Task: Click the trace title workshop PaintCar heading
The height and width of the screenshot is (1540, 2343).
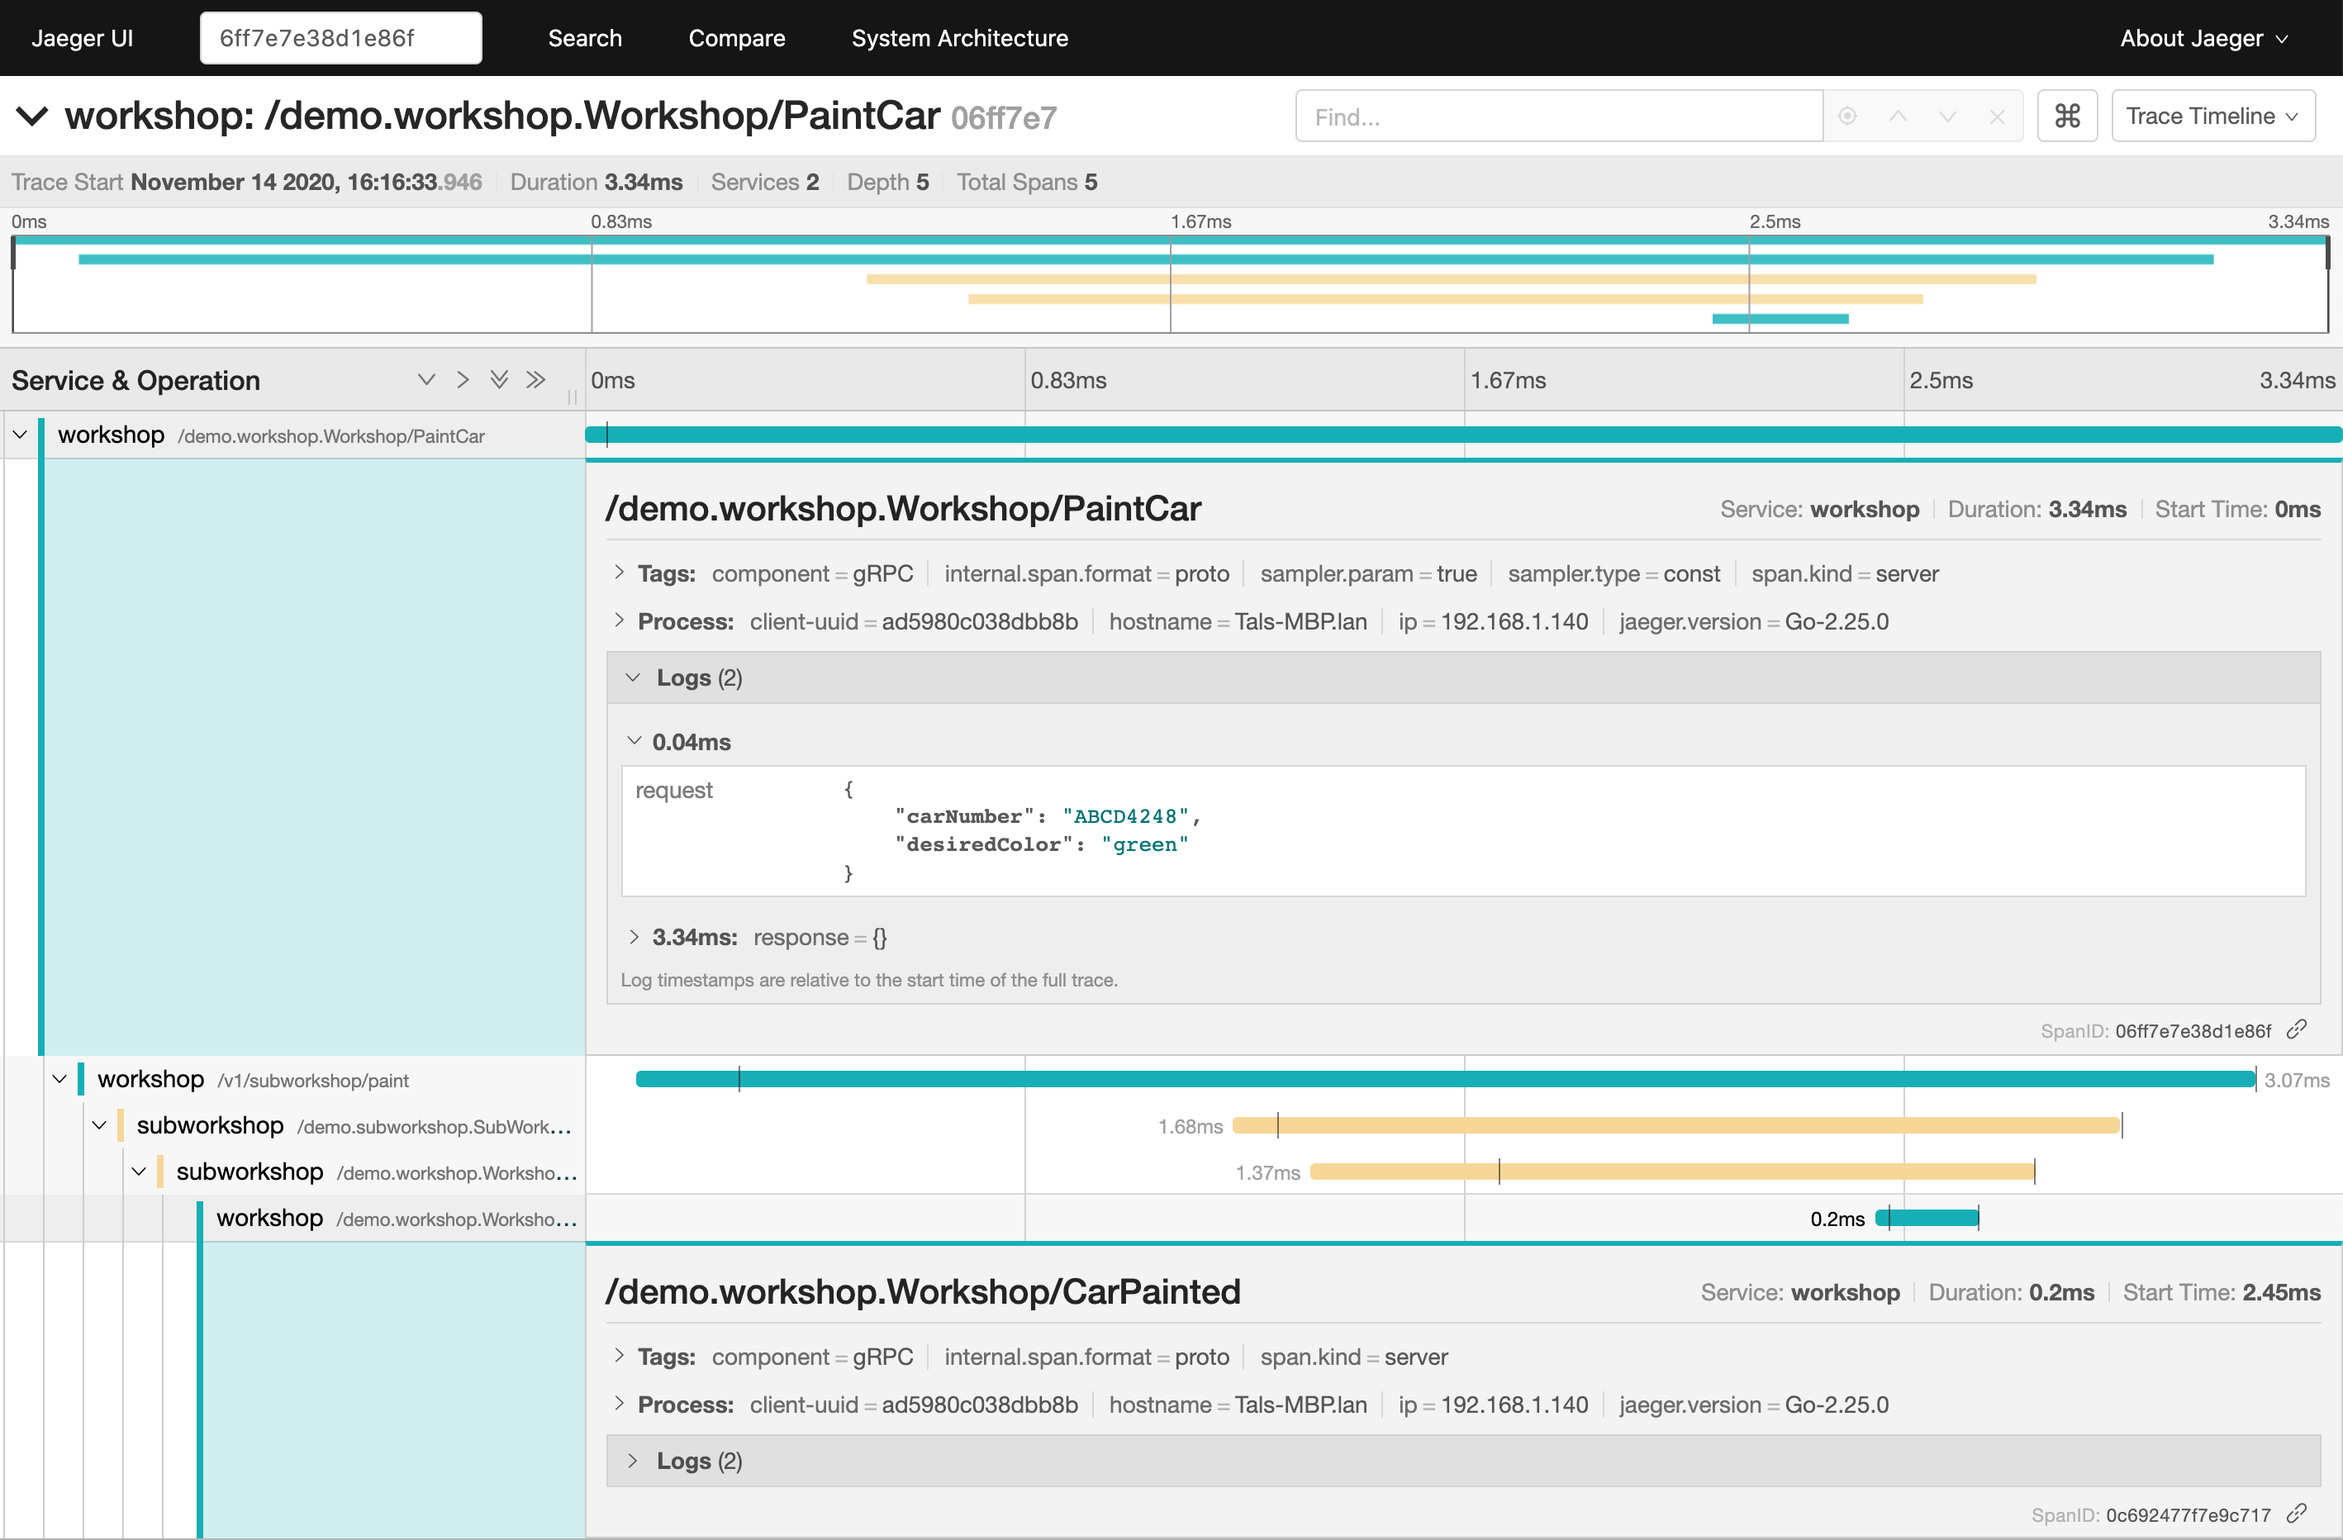Action: pos(503,116)
